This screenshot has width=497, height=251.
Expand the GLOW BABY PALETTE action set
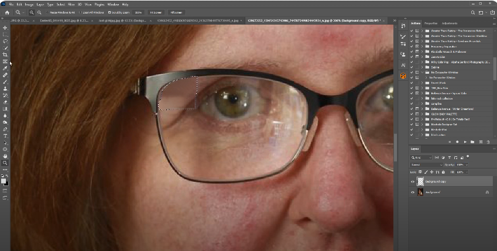pos(422,114)
